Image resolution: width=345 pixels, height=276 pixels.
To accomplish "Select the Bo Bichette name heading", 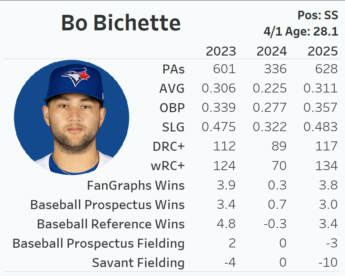I will pos(121,23).
